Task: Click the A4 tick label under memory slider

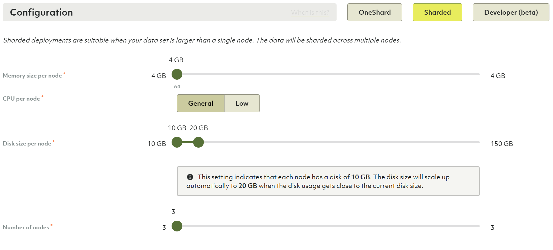Action: tap(177, 87)
